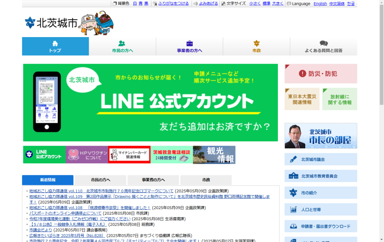
Task: Click the Kitaibaraki city logo
Action: coord(51,23)
